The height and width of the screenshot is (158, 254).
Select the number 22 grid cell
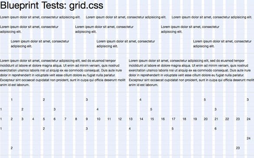[x=227, y=119]
